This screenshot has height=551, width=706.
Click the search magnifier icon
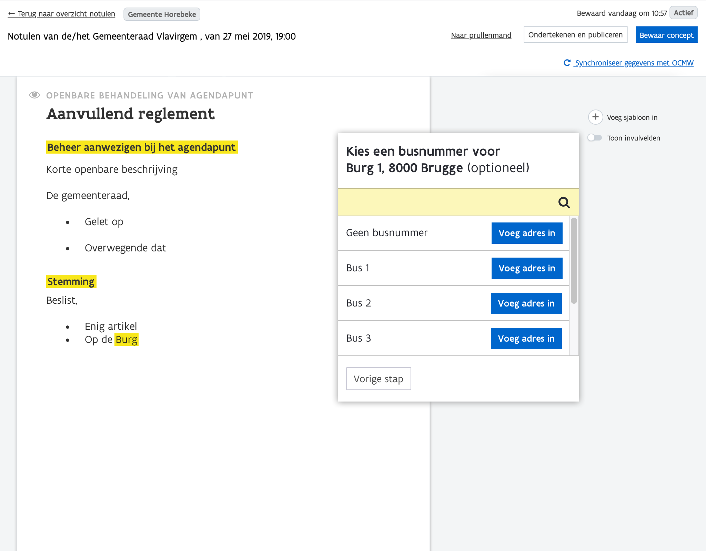point(564,202)
